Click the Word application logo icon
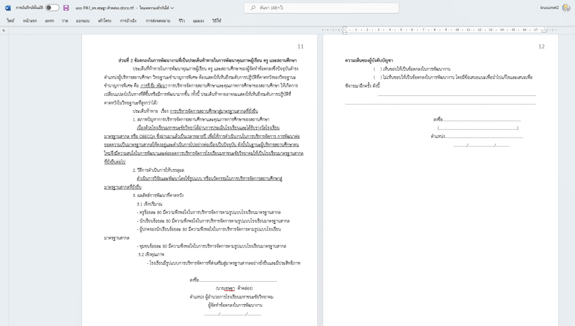This screenshot has height=326, width=575. (8, 8)
